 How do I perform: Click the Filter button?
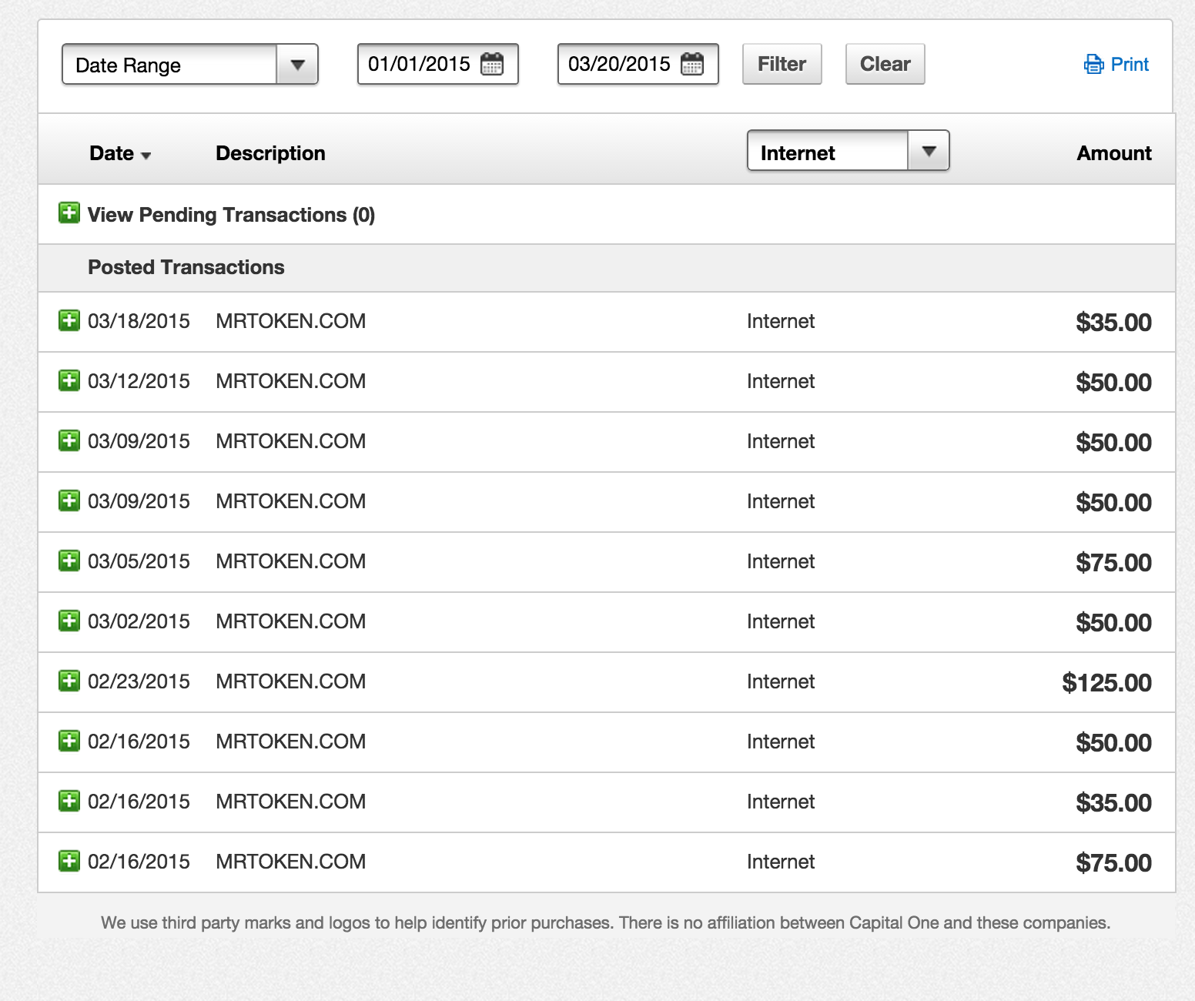click(x=782, y=64)
